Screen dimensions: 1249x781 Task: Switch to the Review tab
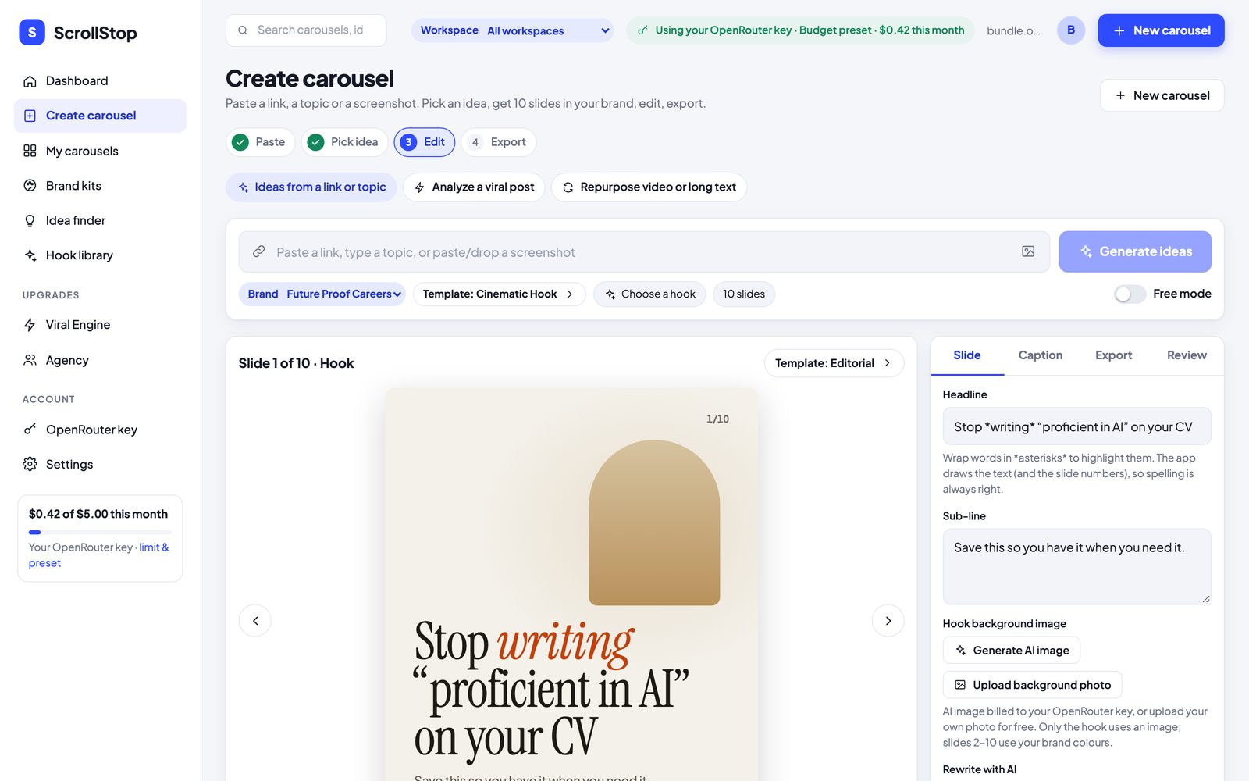[1187, 355]
